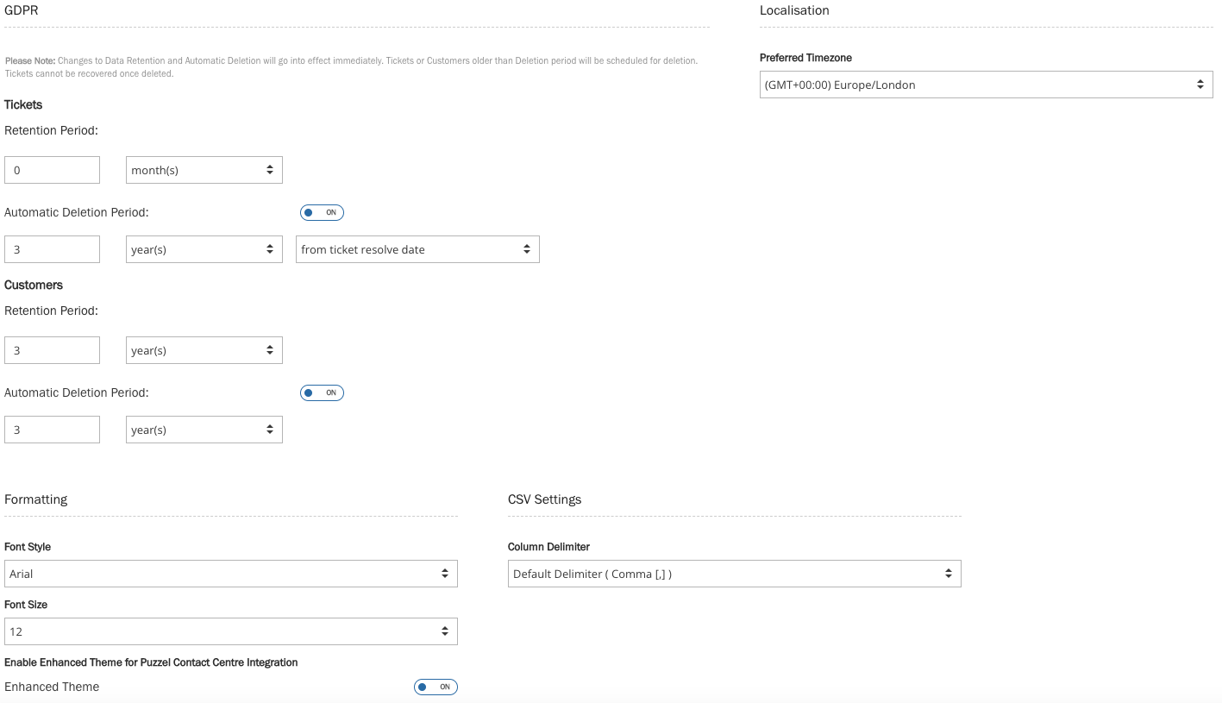Open Tickets automatic deletion year(s) dropdown
The width and height of the screenshot is (1222, 703).
click(204, 249)
